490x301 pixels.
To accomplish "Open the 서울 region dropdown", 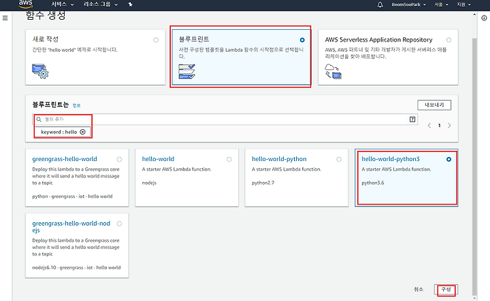I will tap(441, 5).
